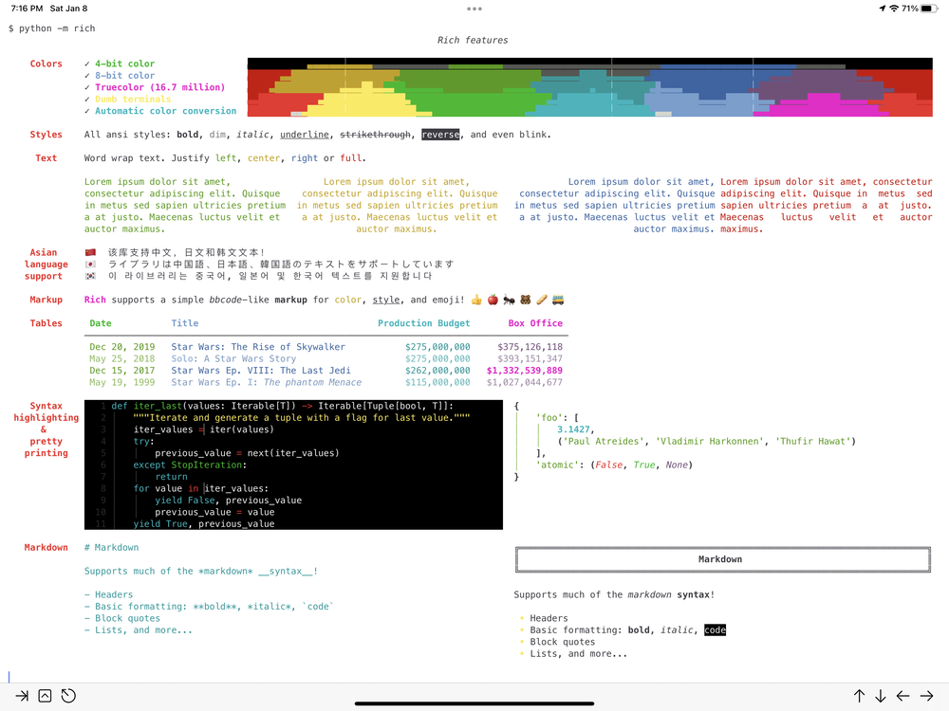949x711 pixels.
Task: Tap the Control key caret-box icon
Action: click(x=45, y=696)
